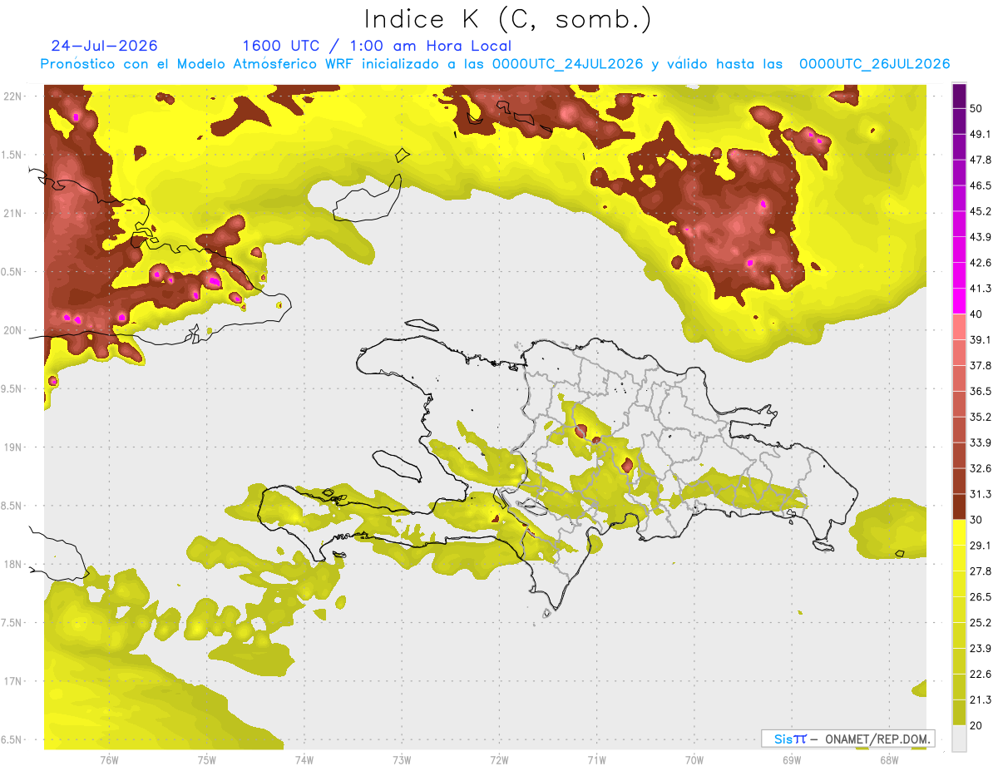Click the '73W' longitude label
Viewport: 998px width, 771px height.
402,759
